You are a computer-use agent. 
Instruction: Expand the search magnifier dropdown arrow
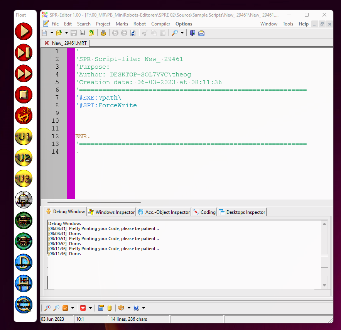181,33
